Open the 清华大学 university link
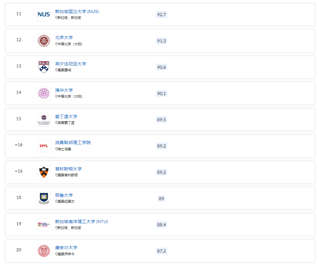This screenshot has height=264, width=319. click(64, 90)
